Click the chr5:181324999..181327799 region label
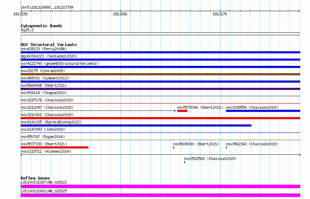 pos(47,7)
